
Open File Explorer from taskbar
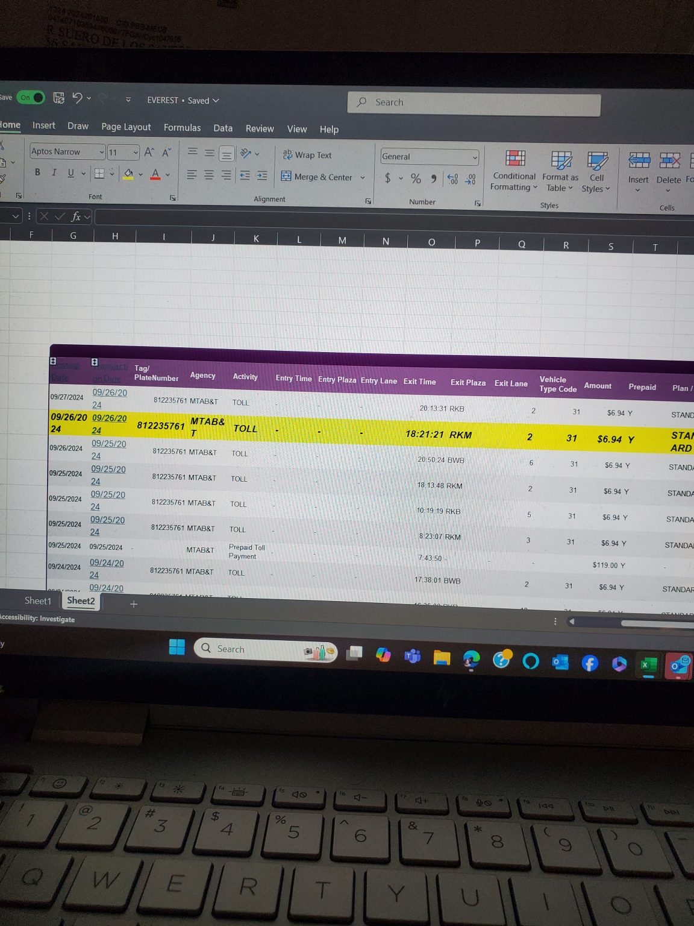pos(442,658)
